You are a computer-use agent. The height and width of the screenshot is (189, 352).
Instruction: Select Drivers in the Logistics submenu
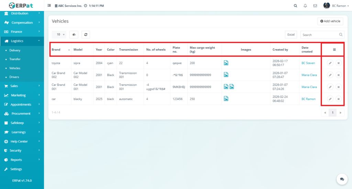point(14,77)
